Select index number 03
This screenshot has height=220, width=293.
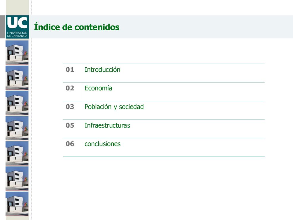[x=70, y=107]
